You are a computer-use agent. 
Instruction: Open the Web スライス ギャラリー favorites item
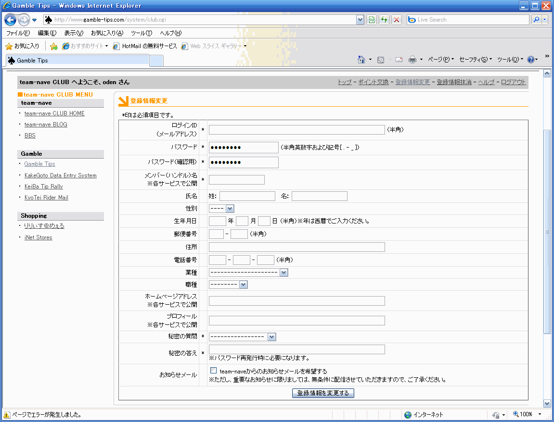(x=213, y=46)
